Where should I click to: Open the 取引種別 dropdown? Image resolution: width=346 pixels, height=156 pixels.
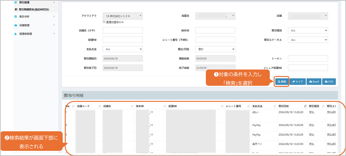point(308,30)
